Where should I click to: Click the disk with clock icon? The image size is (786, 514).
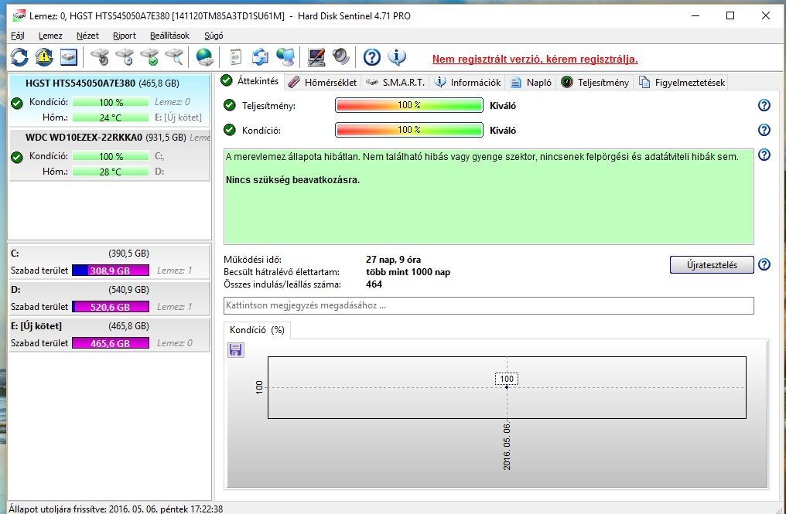click(x=125, y=57)
